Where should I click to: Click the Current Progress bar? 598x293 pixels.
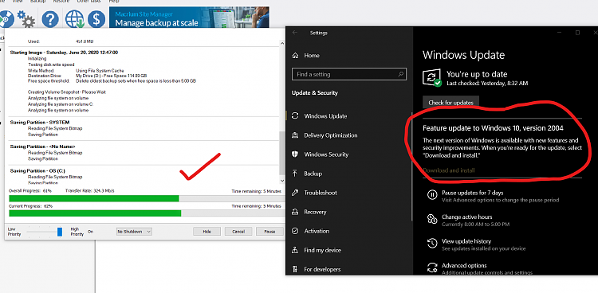pos(147,213)
